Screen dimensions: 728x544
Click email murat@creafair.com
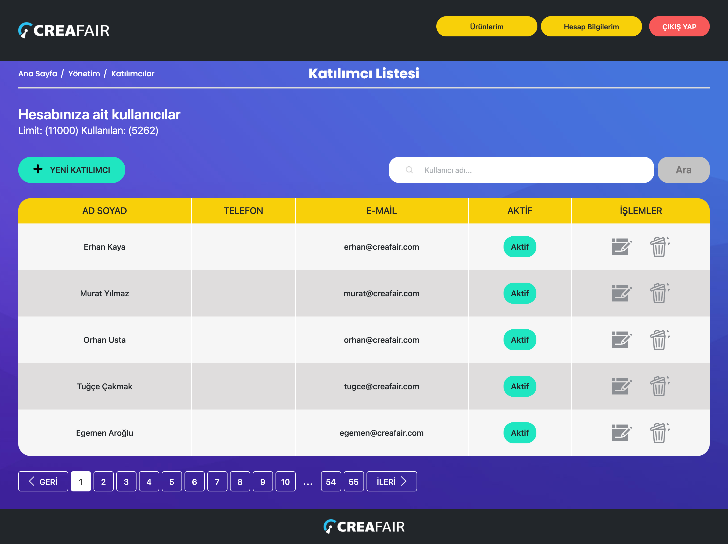click(x=381, y=293)
